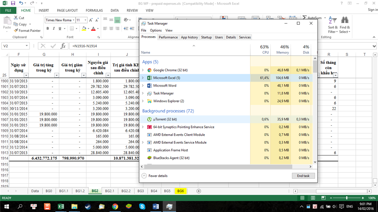Switch to Page Layout view in status bar
This screenshot has height=212, width=378.
(313, 198)
